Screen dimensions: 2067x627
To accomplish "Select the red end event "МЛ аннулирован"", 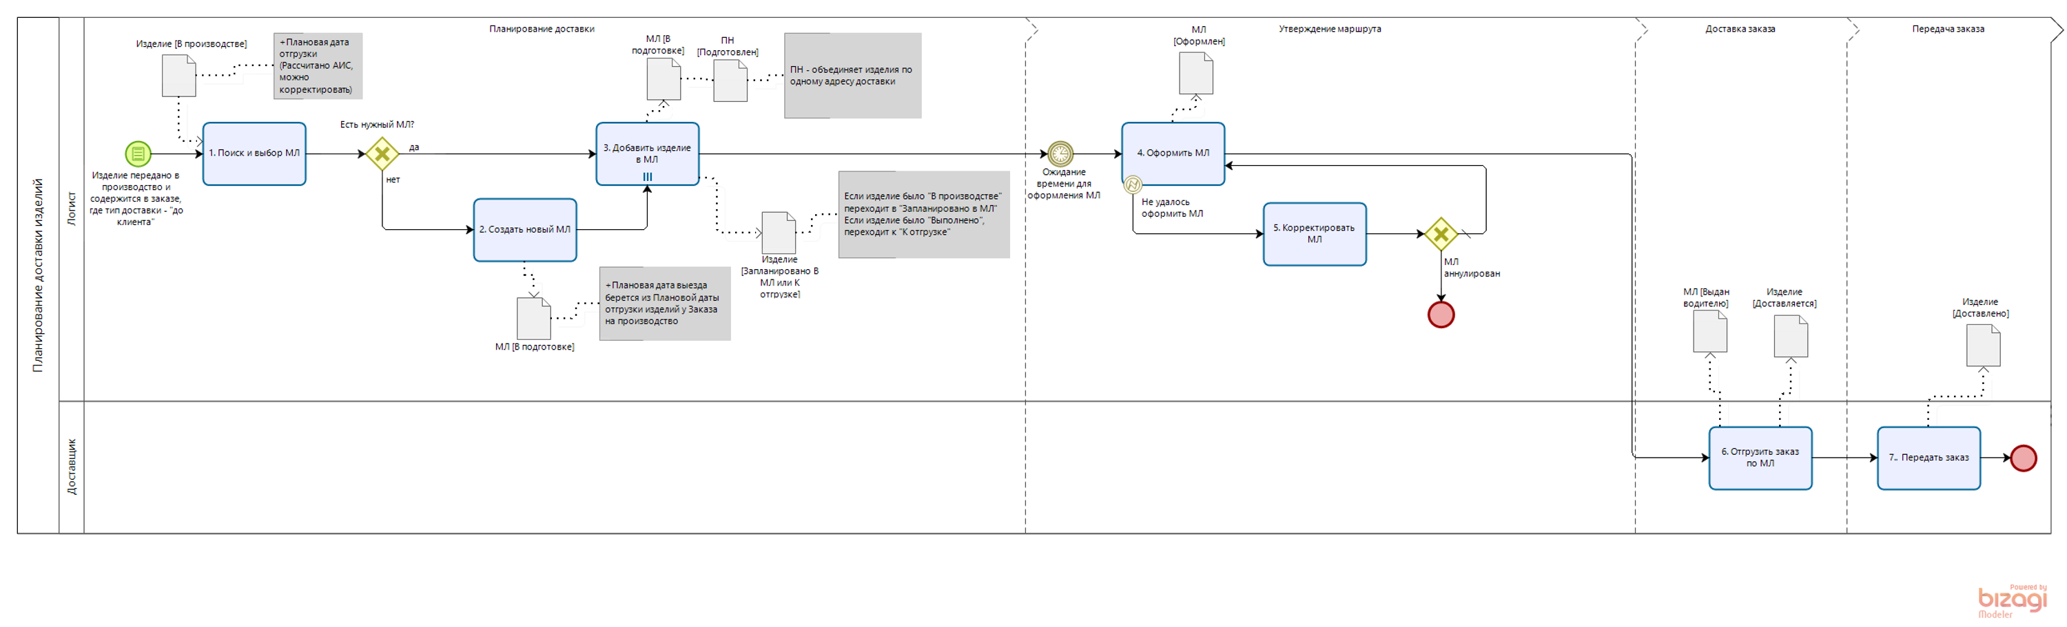I will coord(1440,315).
